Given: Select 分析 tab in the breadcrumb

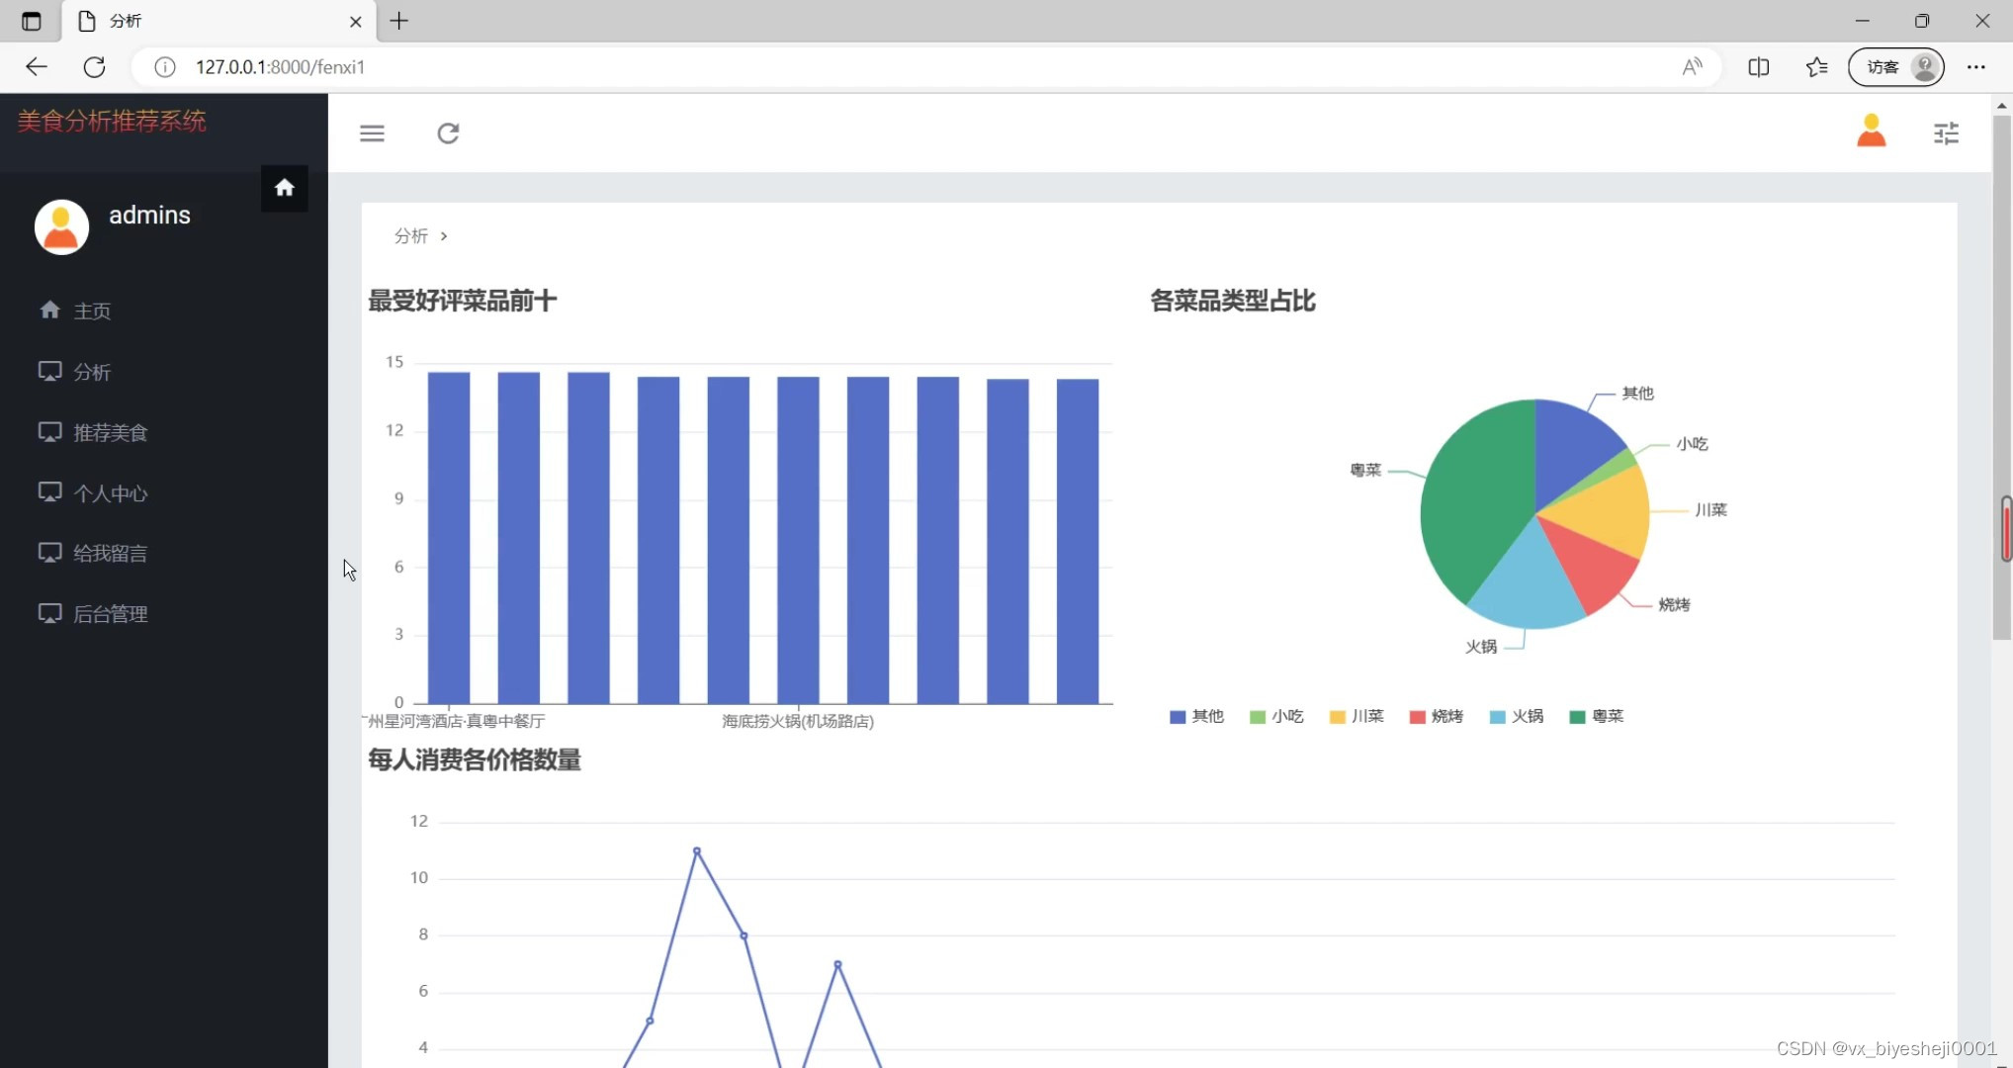Looking at the screenshot, I should click(410, 235).
